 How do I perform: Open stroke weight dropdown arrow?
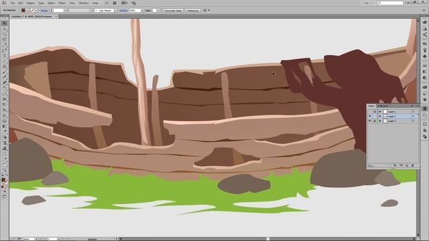click(x=66, y=11)
